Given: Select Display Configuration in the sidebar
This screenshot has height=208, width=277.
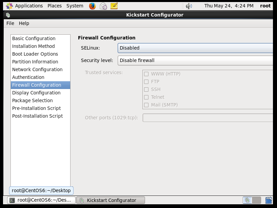Looking at the screenshot, I should click(x=40, y=93).
